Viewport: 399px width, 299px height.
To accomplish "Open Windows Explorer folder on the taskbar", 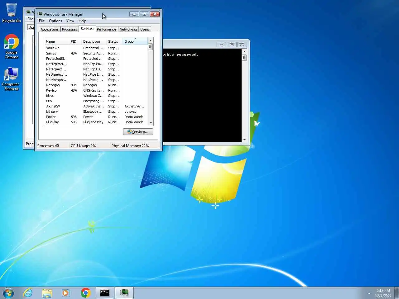I will pos(47,293).
